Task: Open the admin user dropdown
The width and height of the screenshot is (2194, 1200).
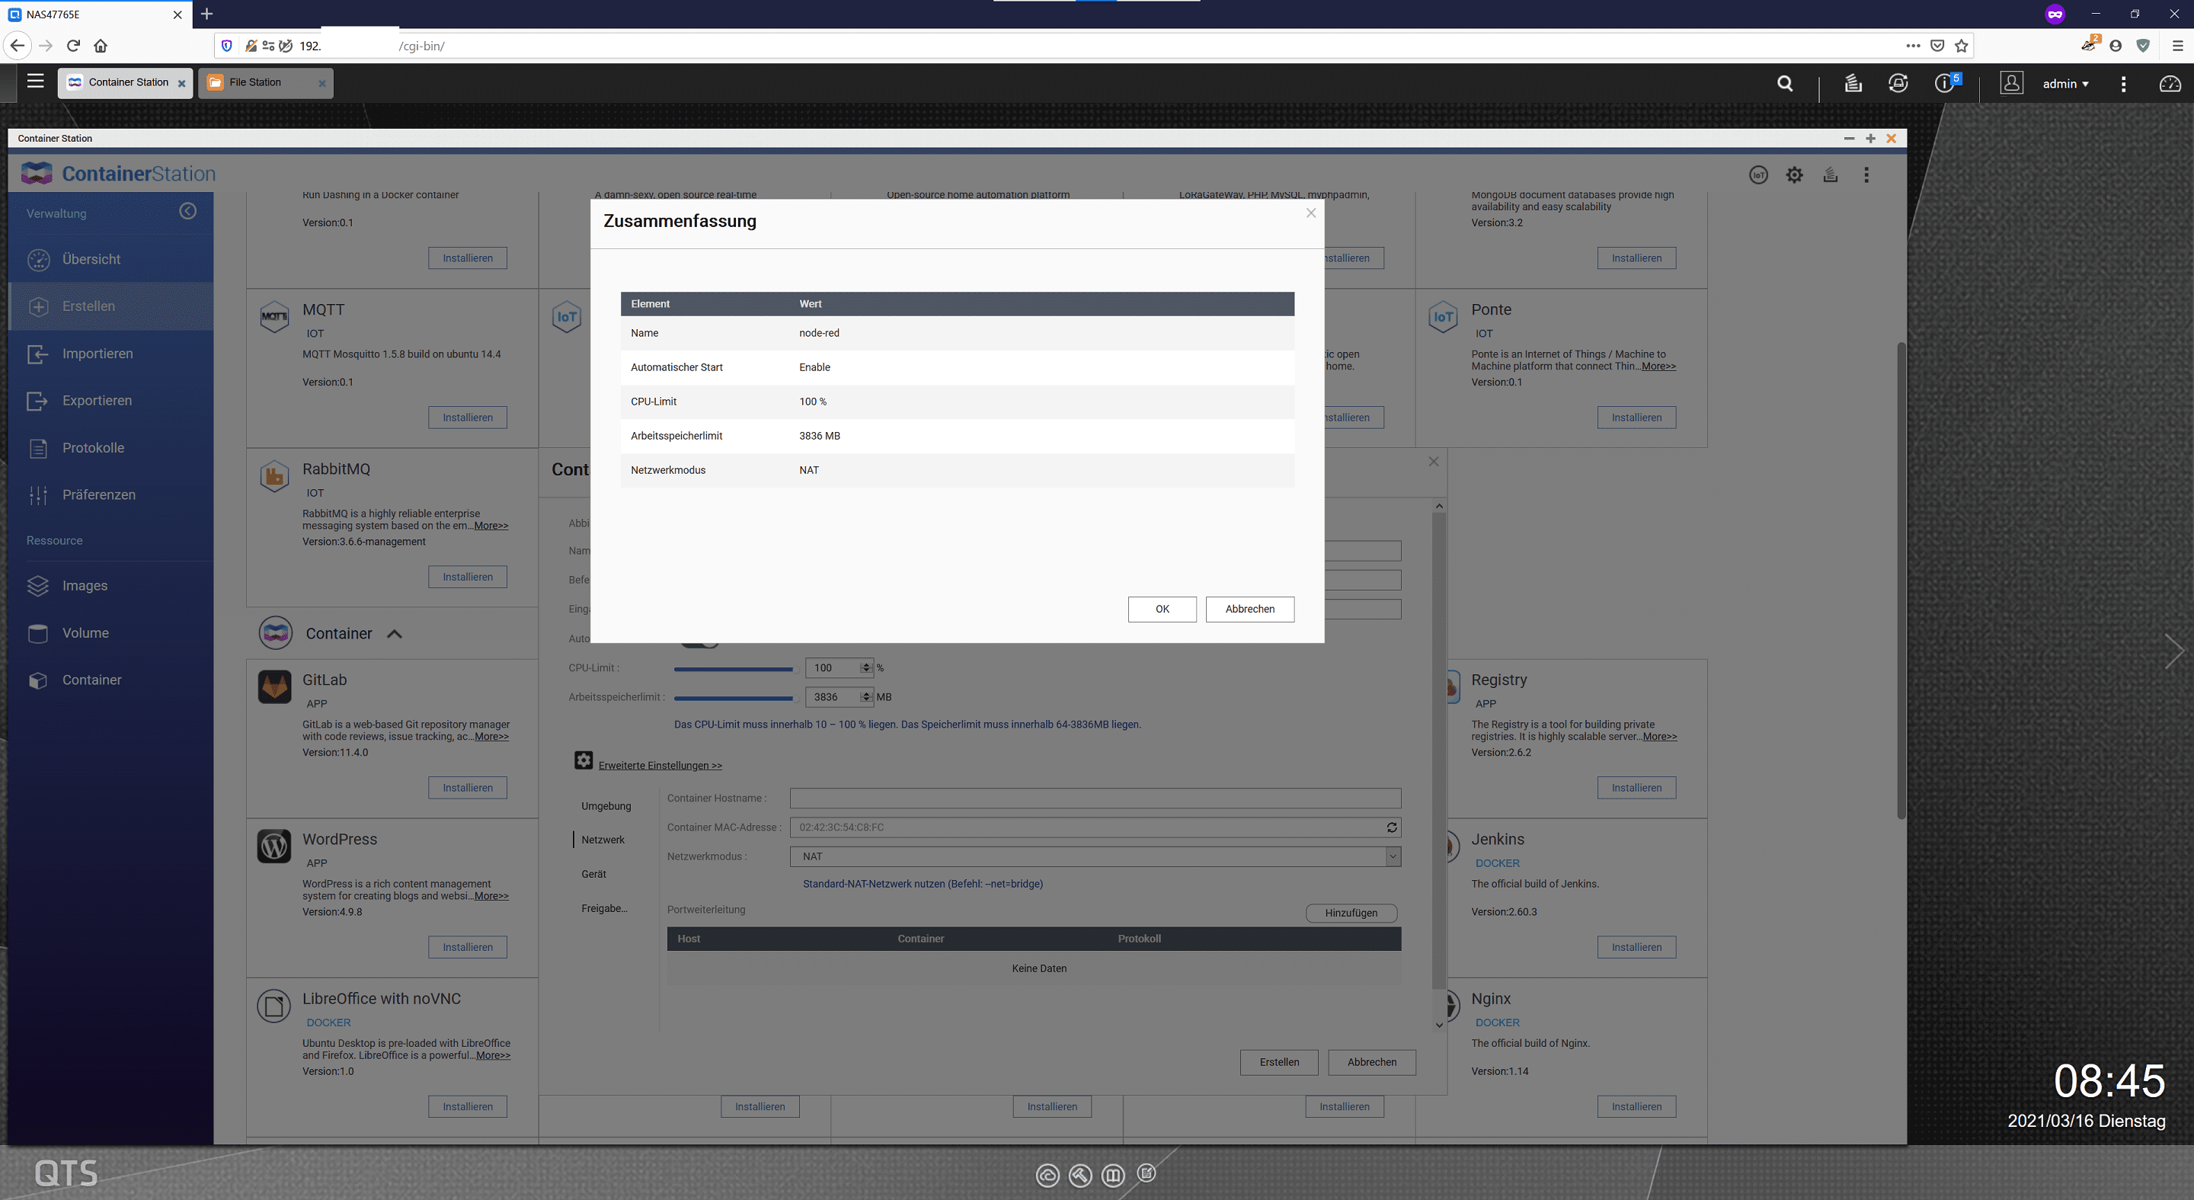Action: (x=2064, y=84)
